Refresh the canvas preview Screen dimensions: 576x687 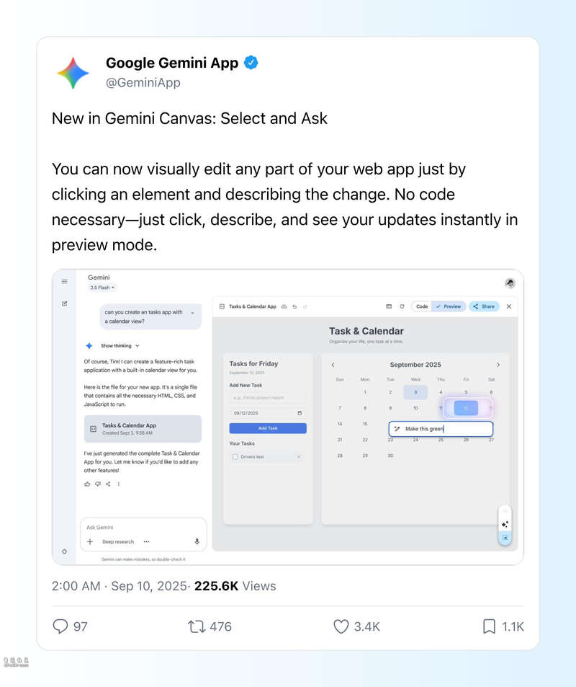402,306
